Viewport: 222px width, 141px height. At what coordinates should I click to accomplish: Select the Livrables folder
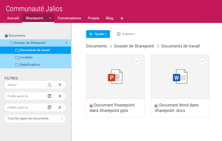pos(35,57)
